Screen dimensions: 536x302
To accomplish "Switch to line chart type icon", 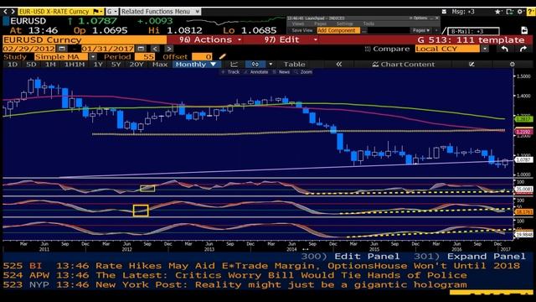I will (234, 65).
